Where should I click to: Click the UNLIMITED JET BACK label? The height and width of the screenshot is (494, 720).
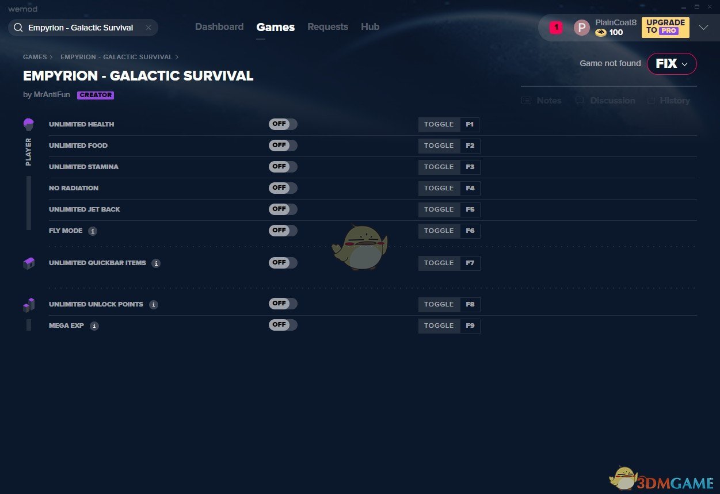point(85,209)
